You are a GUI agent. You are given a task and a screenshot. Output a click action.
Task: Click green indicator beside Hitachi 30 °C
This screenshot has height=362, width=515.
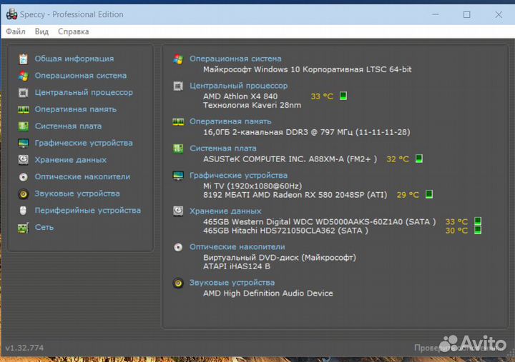478,230
